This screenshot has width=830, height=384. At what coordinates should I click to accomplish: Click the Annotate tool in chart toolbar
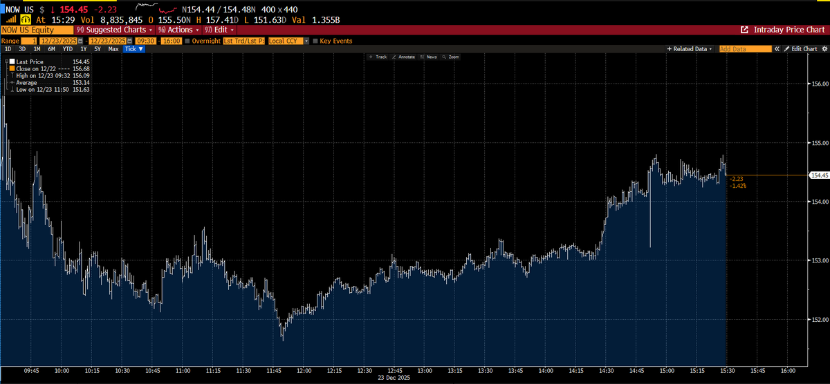[x=403, y=57]
